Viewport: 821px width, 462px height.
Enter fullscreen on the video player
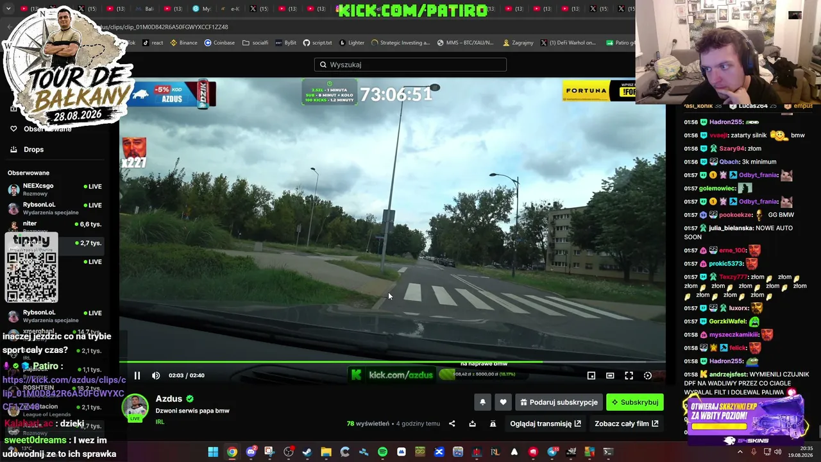(x=629, y=375)
